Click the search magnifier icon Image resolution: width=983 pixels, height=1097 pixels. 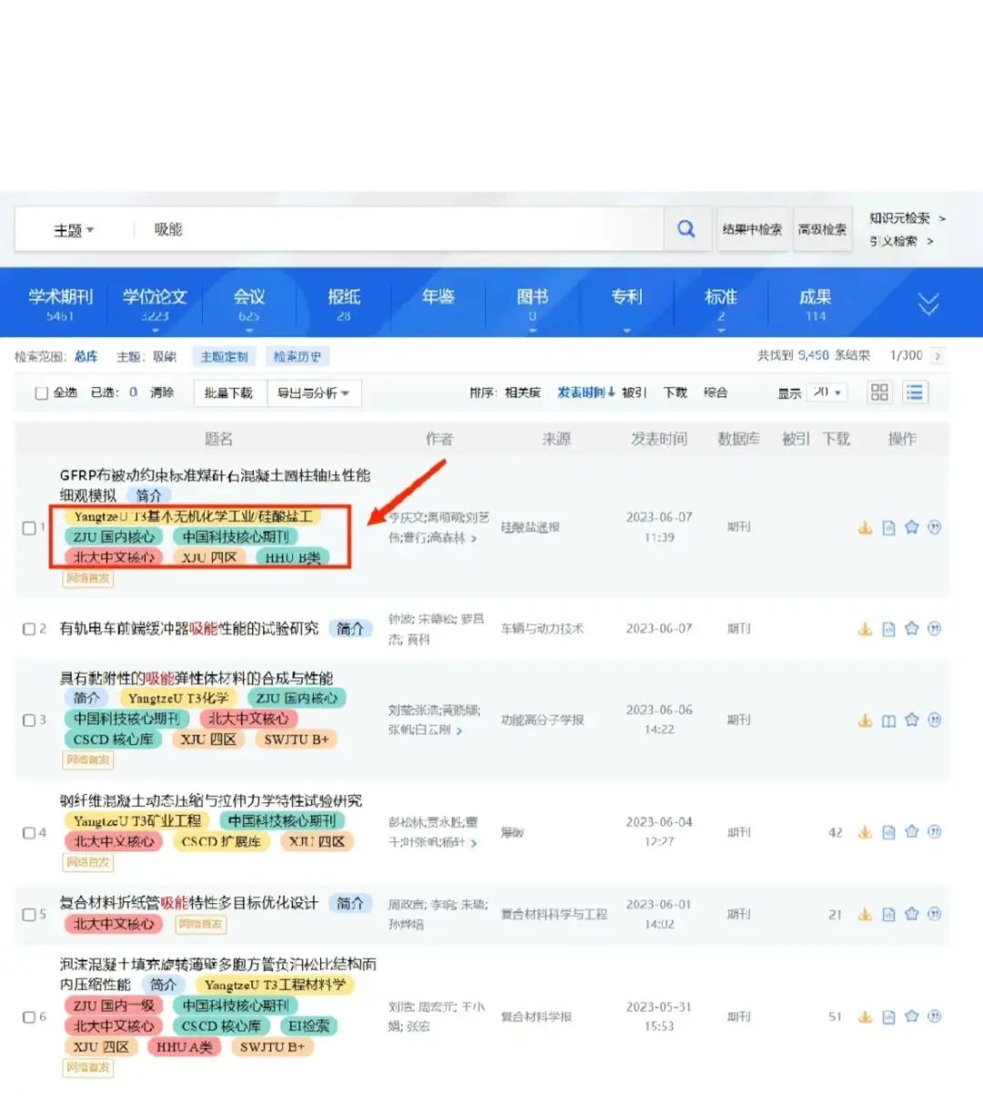coord(686,229)
